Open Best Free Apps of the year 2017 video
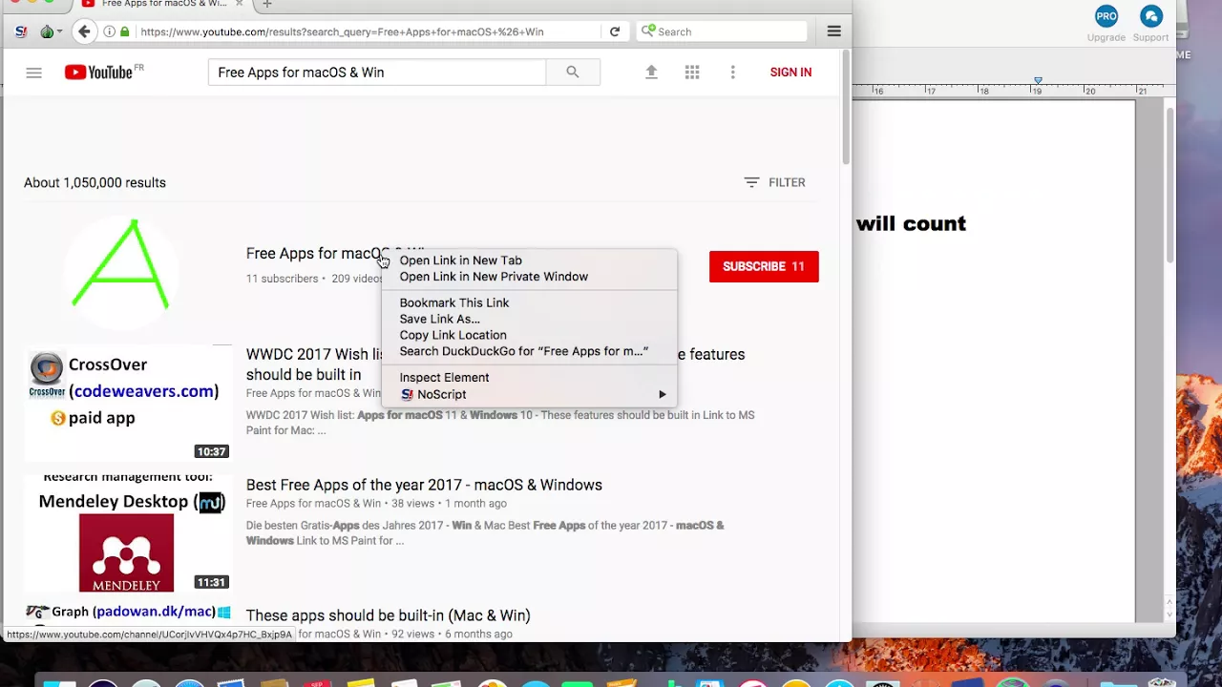The width and height of the screenshot is (1222, 687). pyautogui.click(x=424, y=485)
